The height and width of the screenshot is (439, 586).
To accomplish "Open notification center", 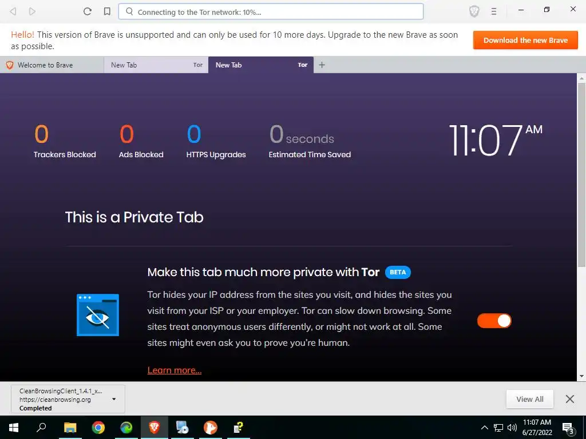I will (x=568, y=428).
